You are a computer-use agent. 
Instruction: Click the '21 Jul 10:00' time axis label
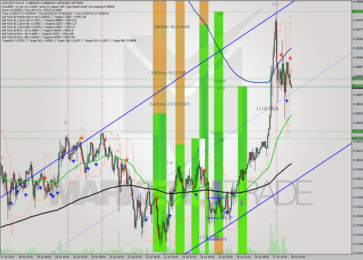click(x=116, y=257)
